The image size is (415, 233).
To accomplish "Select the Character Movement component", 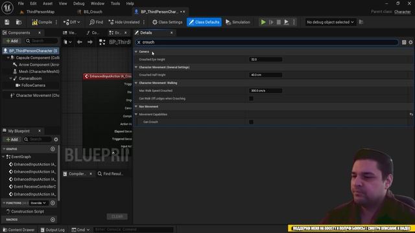I will (x=34, y=95).
